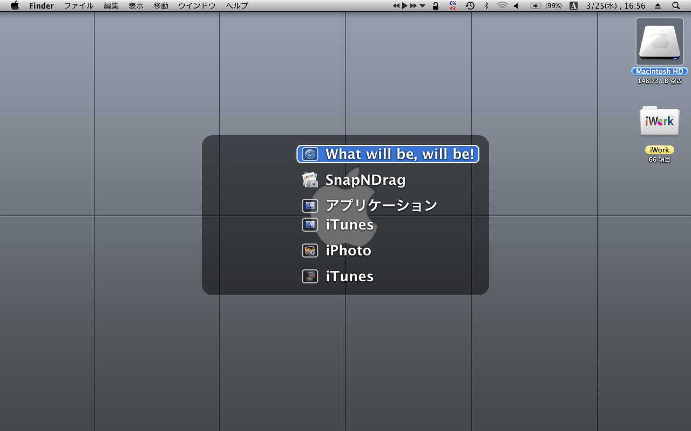Open the 表示 menu
Screen dimensions: 691x431
pos(136,5)
